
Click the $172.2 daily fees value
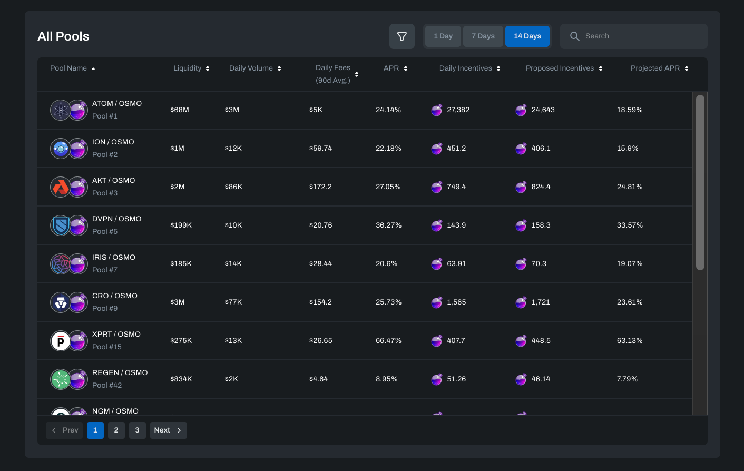[x=320, y=187]
